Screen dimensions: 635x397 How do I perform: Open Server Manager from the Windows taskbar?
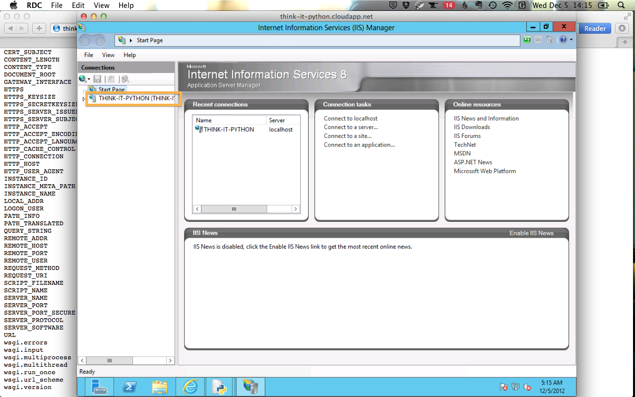pyautogui.click(x=100, y=387)
